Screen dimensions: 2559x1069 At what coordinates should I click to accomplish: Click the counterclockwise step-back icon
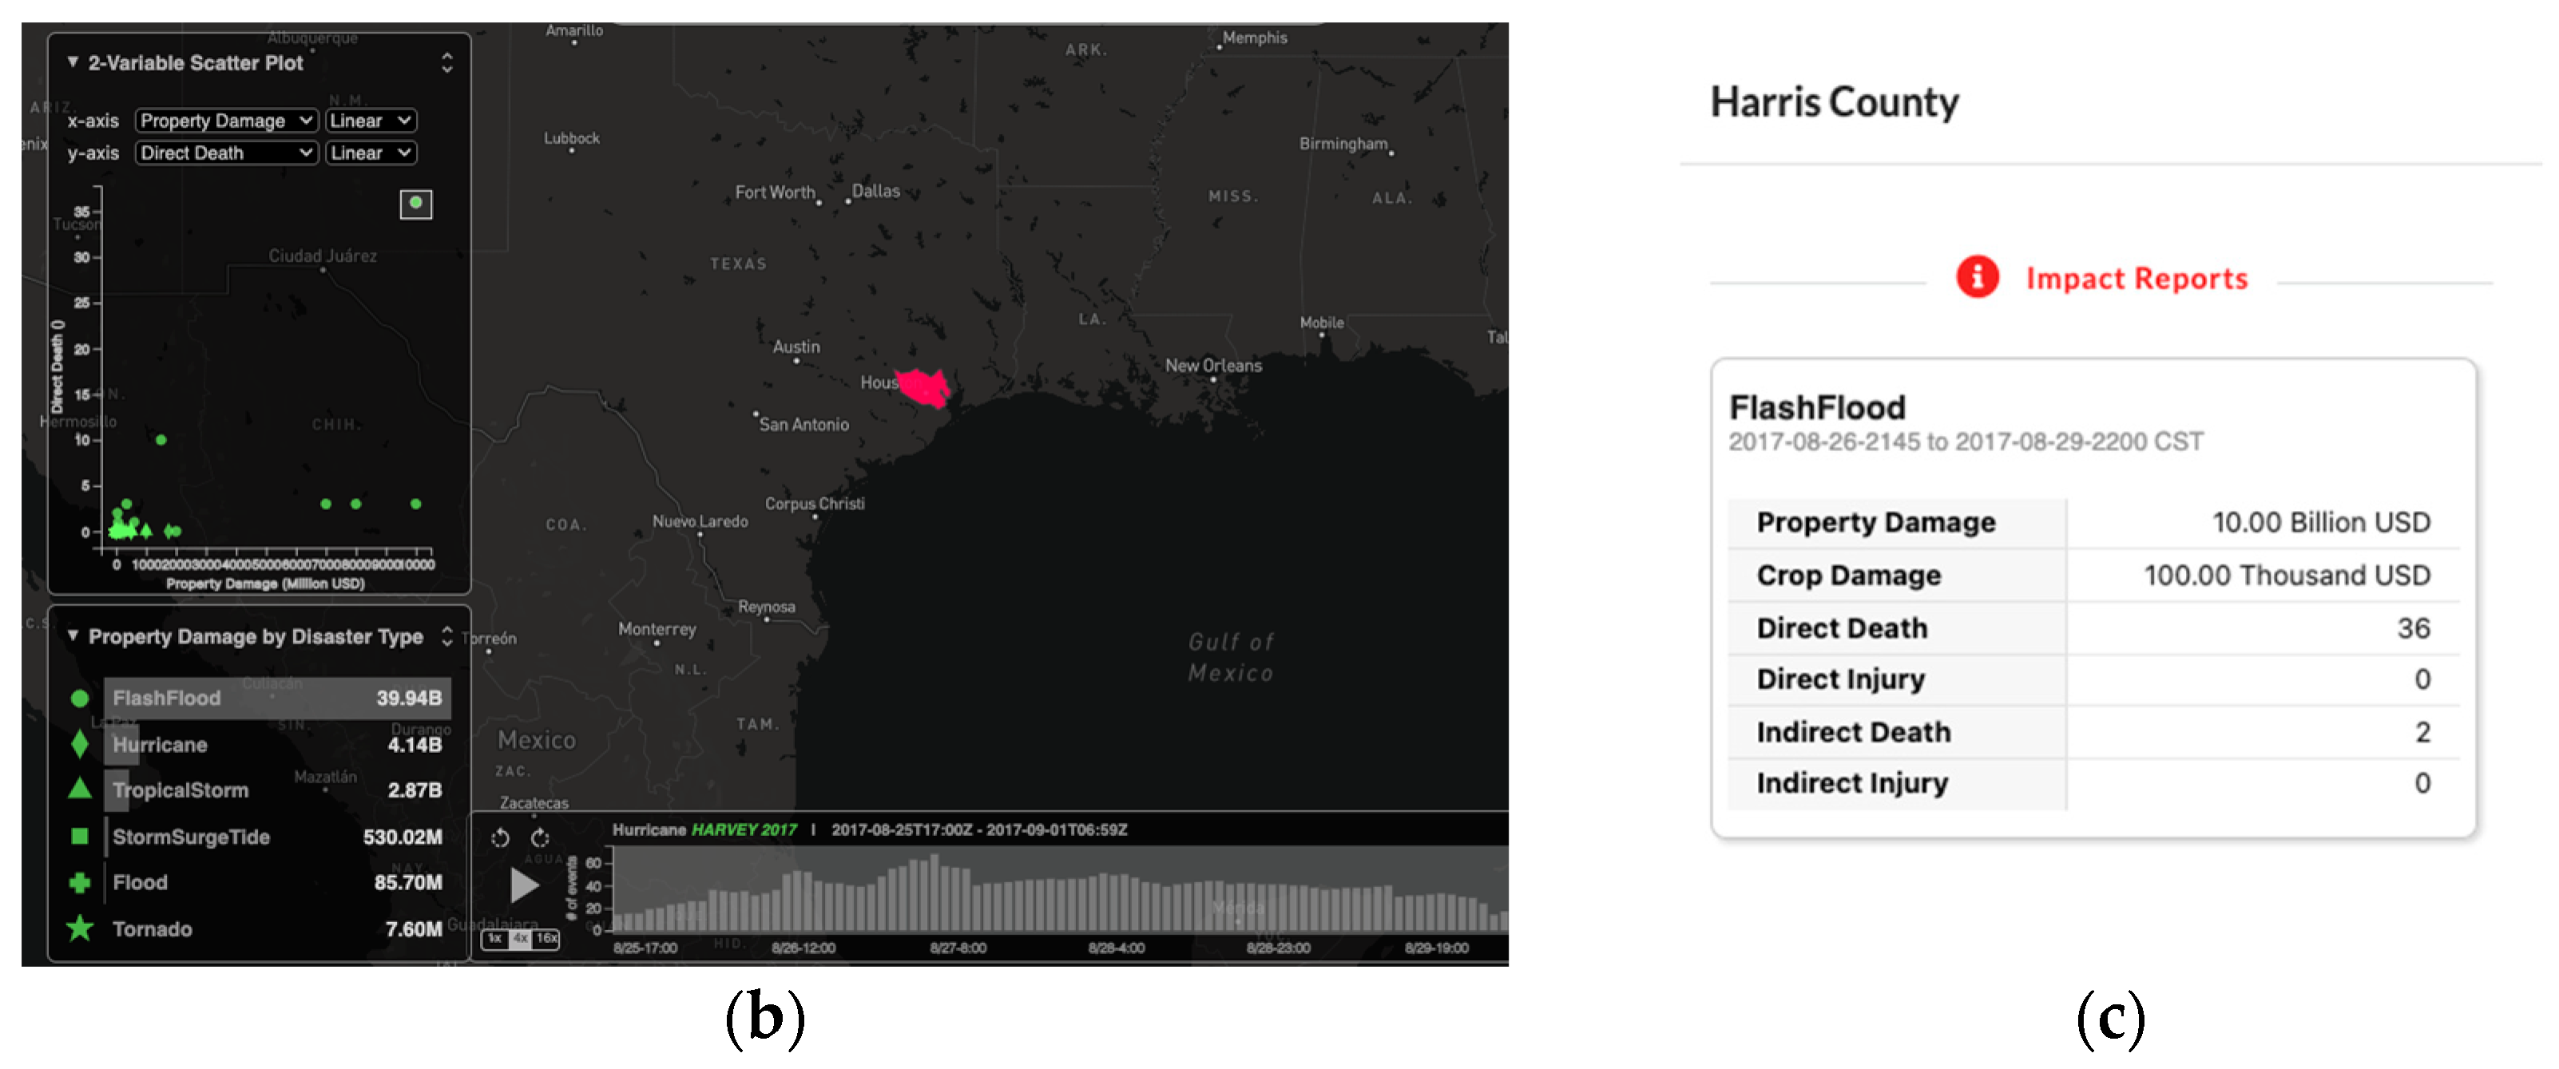pyautogui.click(x=500, y=837)
